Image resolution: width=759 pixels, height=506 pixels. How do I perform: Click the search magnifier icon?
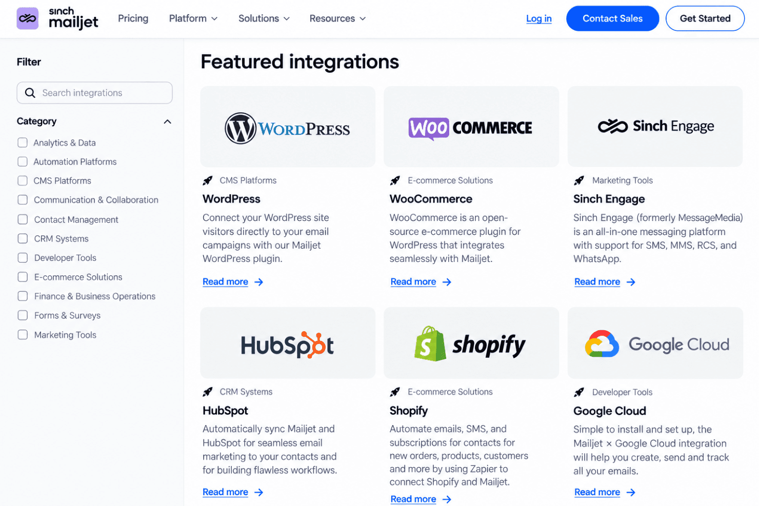coord(30,93)
